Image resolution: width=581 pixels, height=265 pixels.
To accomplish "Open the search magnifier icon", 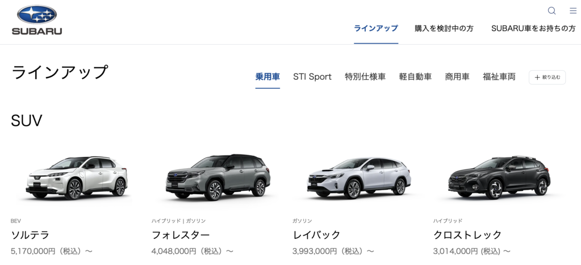I will pos(551,11).
